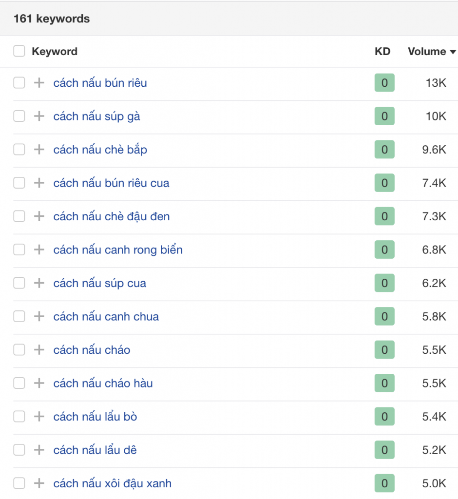Add cách nấu cháo hàu using plus icon

point(39,384)
